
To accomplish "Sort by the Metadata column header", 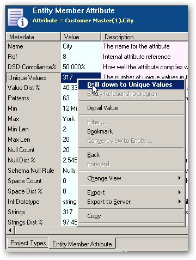I will [x=33, y=37].
